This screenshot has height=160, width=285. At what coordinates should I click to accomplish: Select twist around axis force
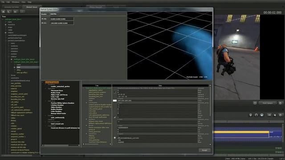click(57, 124)
